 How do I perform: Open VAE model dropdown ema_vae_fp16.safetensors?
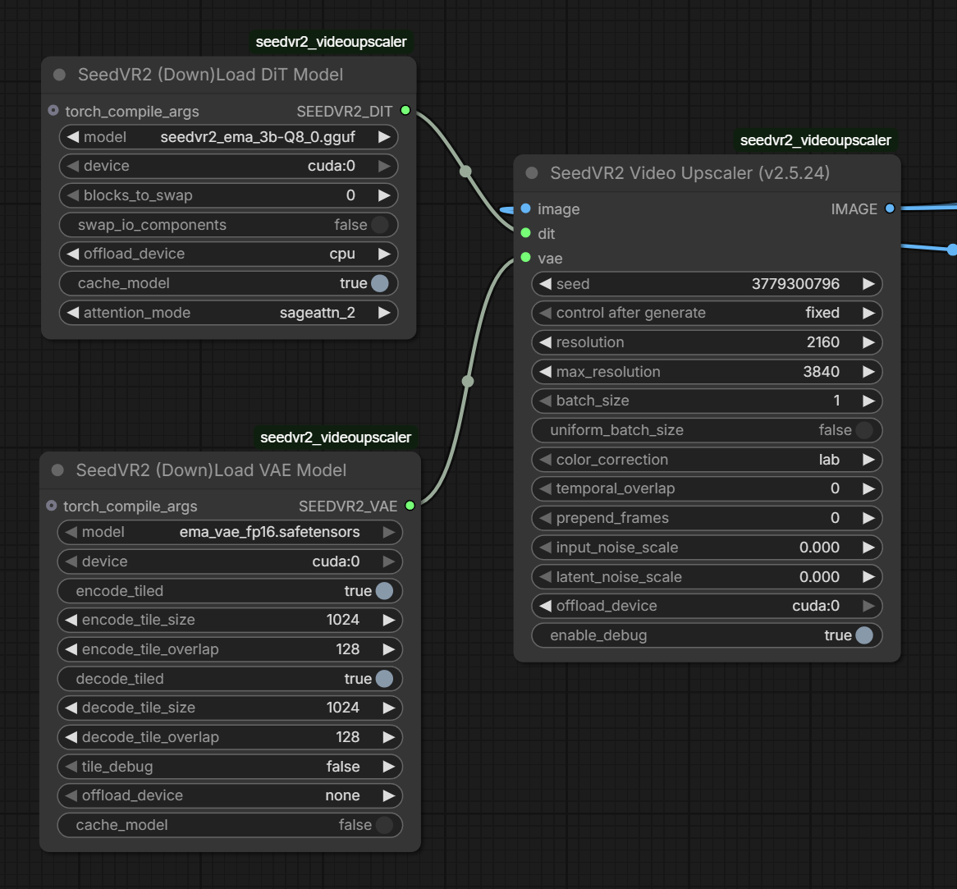pos(230,533)
